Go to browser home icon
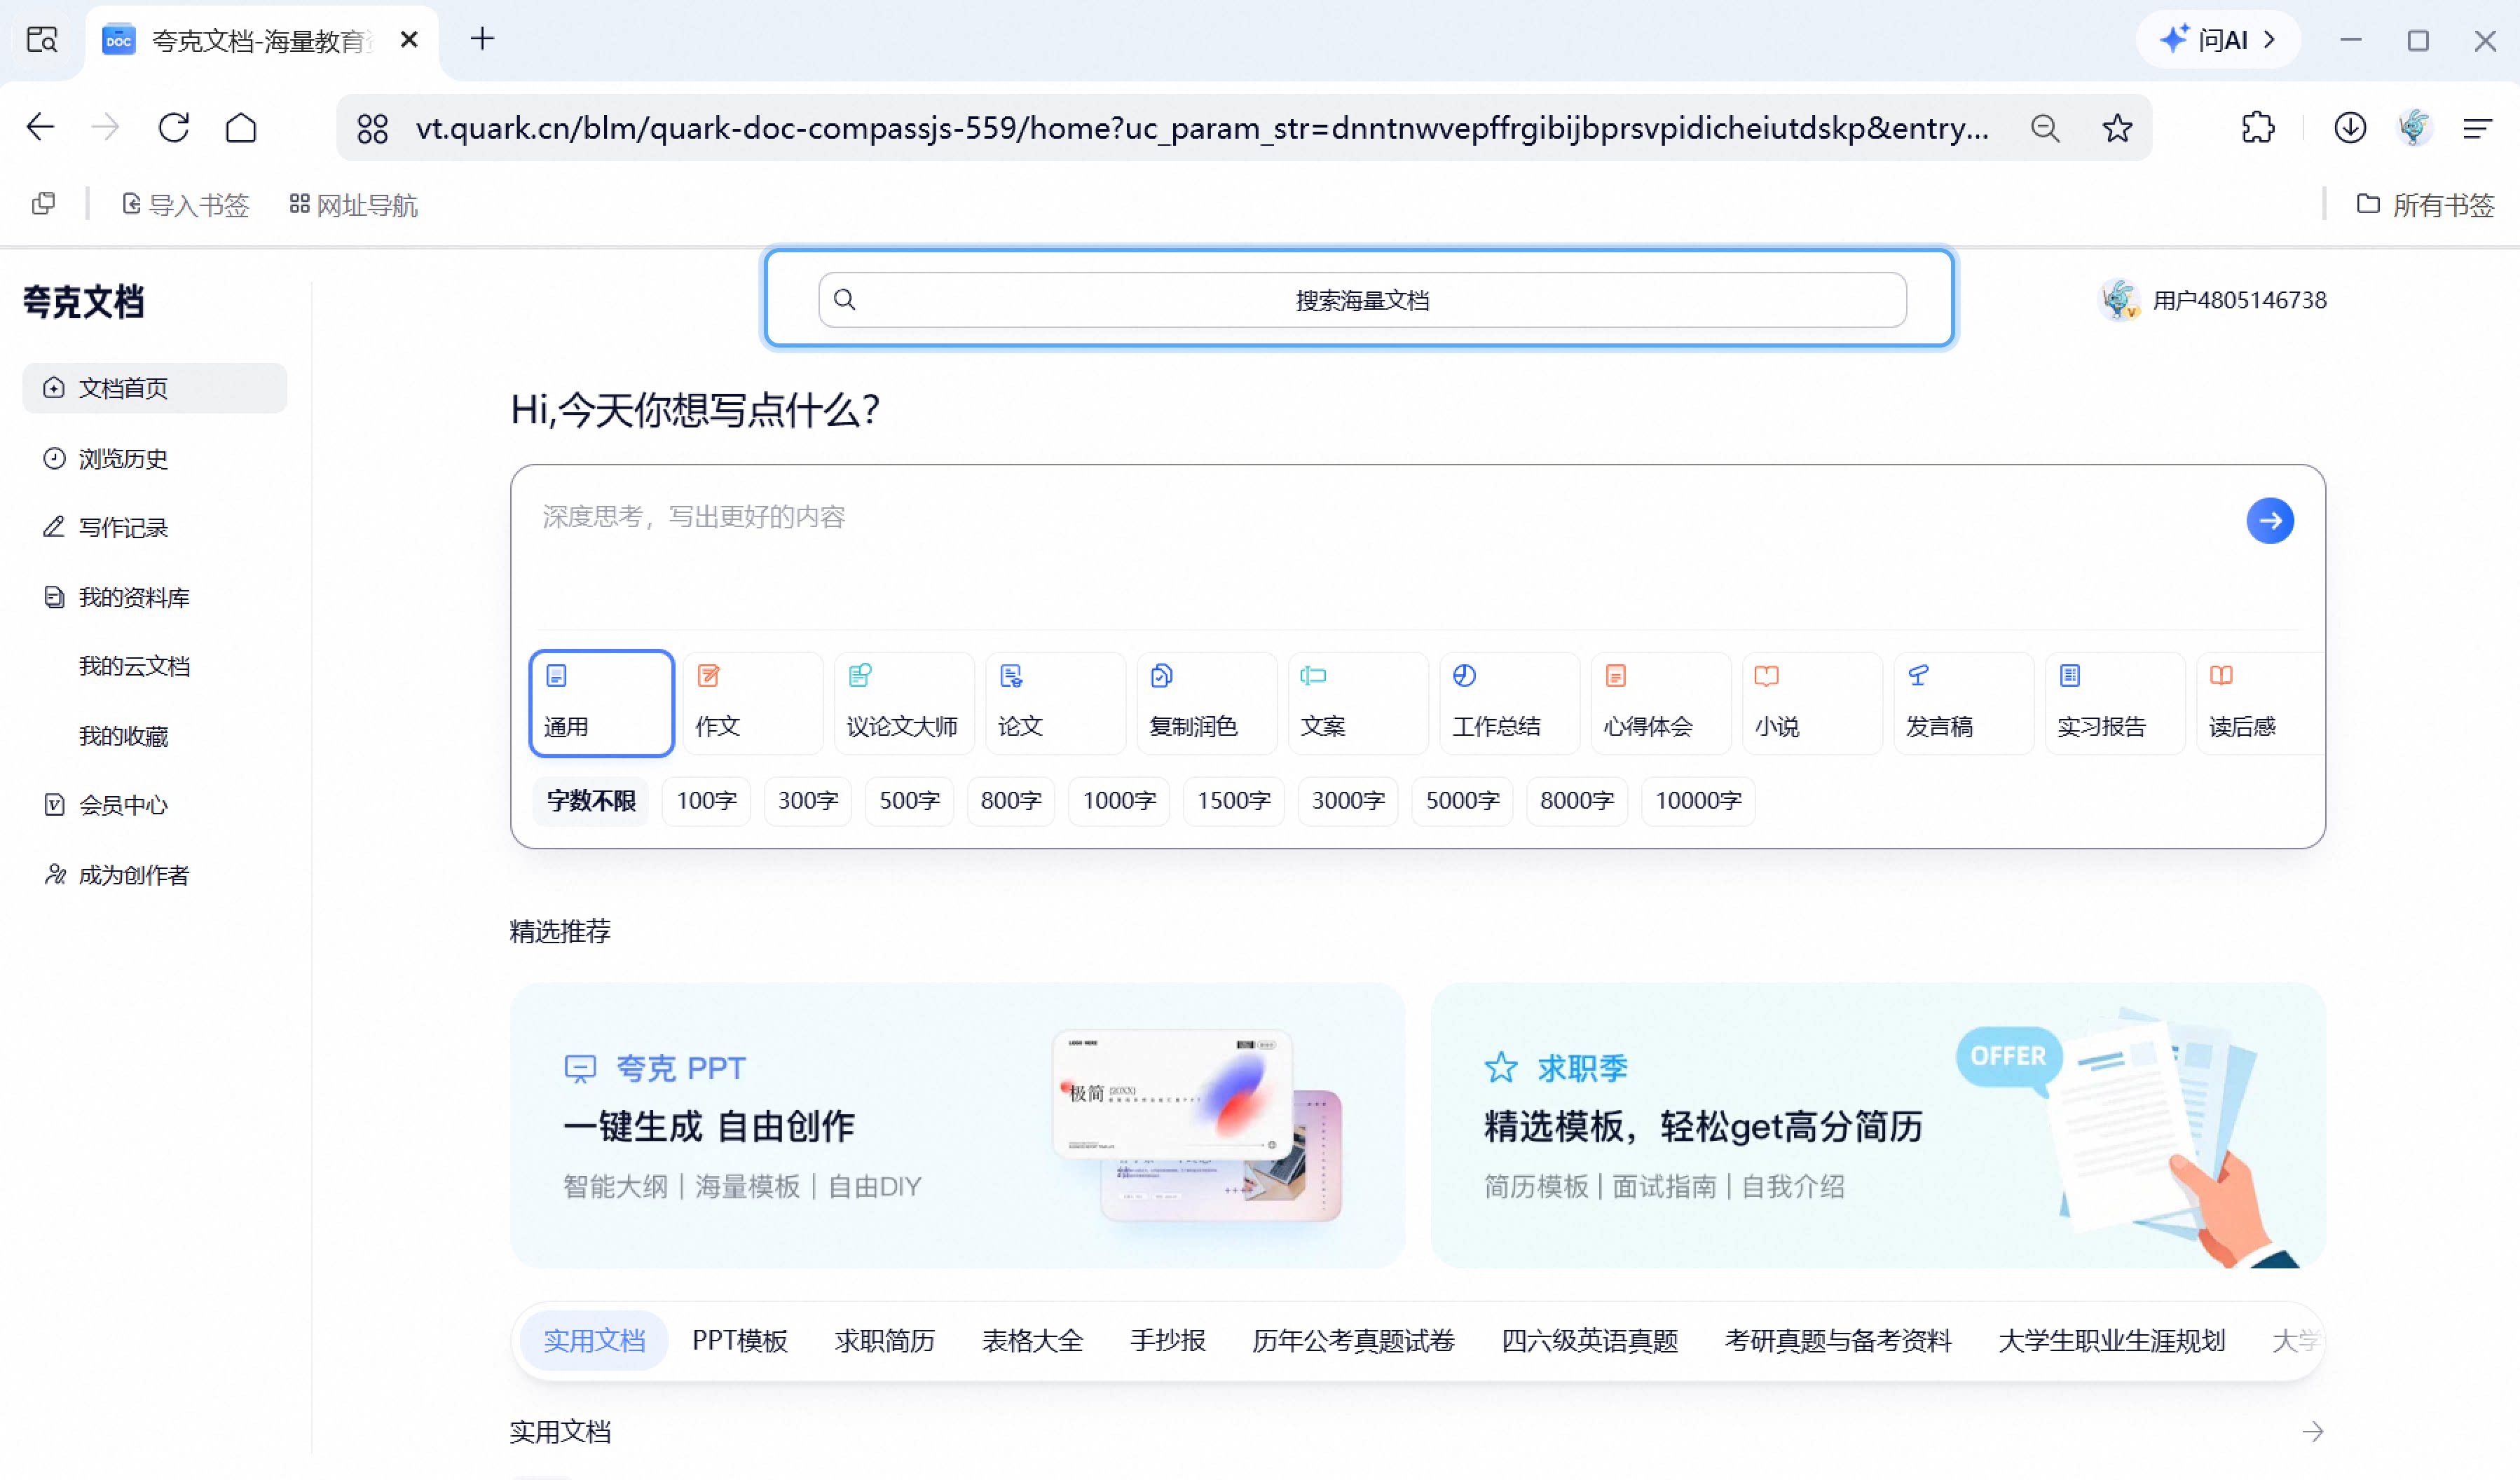The image size is (2520, 1480). click(241, 128)
